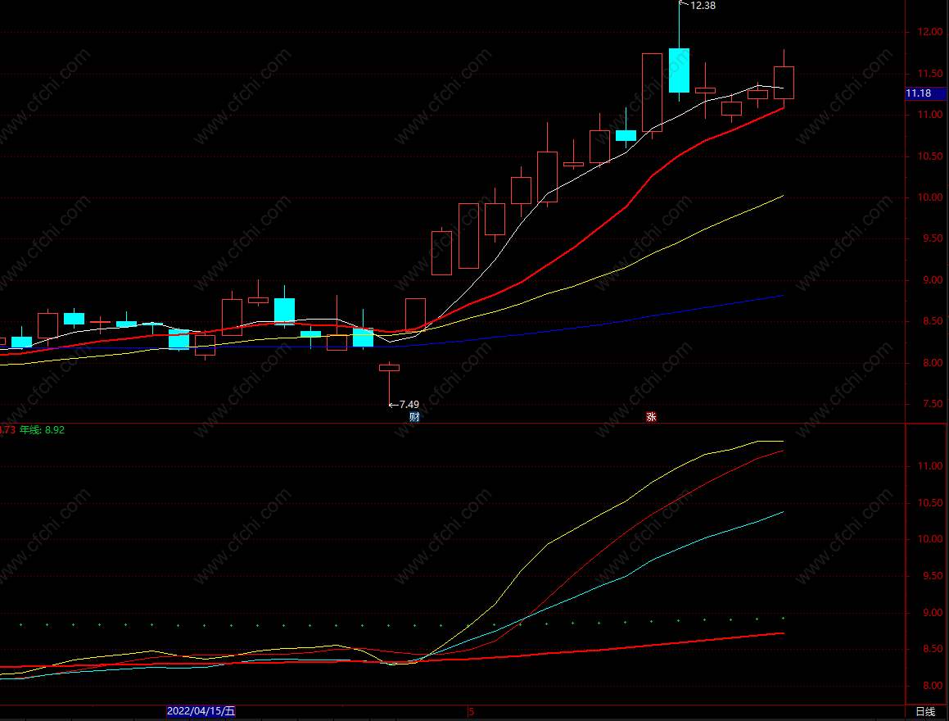Select the 2022/04/15/五 date label
This screenshot has height=721, width=949.
[201, 711]
